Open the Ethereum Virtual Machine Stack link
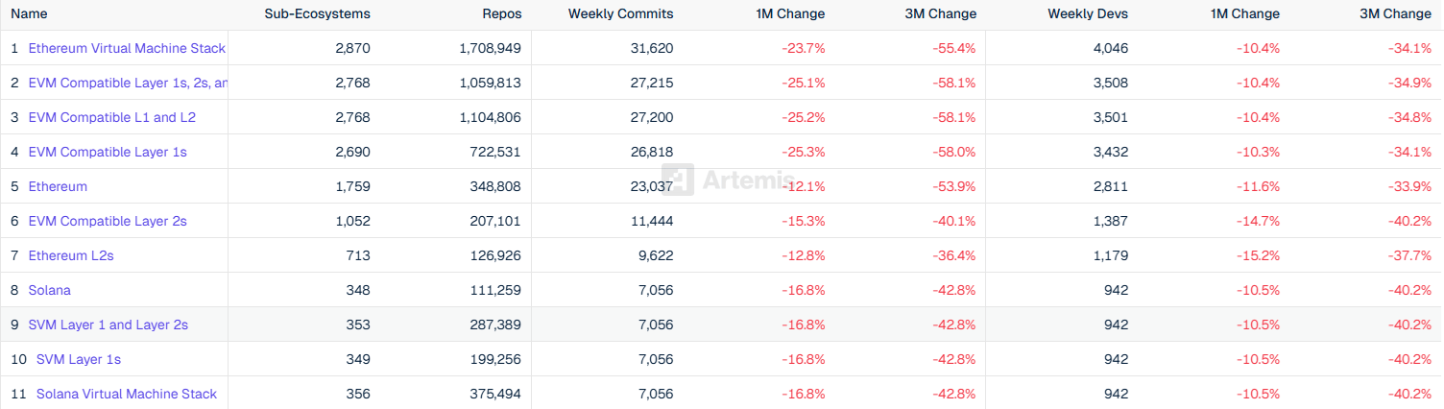The height and width of the screenshot is (409, 1444). [127, 48]
